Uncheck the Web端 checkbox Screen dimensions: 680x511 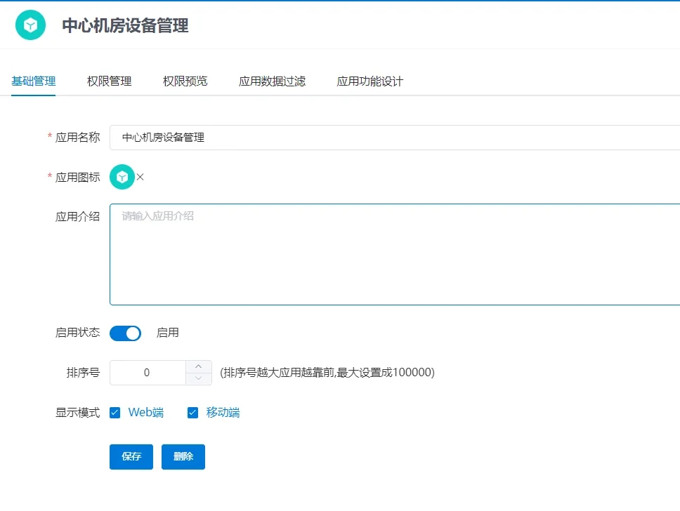115,413
